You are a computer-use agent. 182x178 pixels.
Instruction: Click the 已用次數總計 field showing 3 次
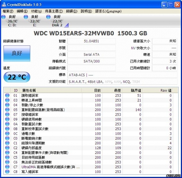tap(165, 61)
